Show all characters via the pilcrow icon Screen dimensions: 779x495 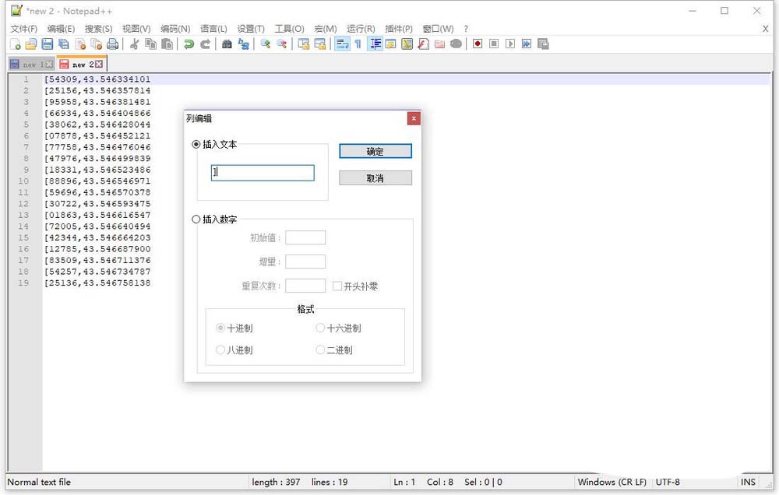tap(358, 44)
